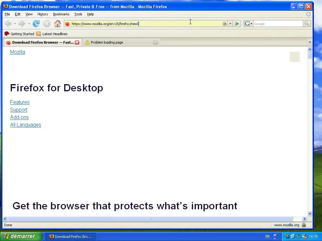Click the grey square box on page

(x=295, y=57)
